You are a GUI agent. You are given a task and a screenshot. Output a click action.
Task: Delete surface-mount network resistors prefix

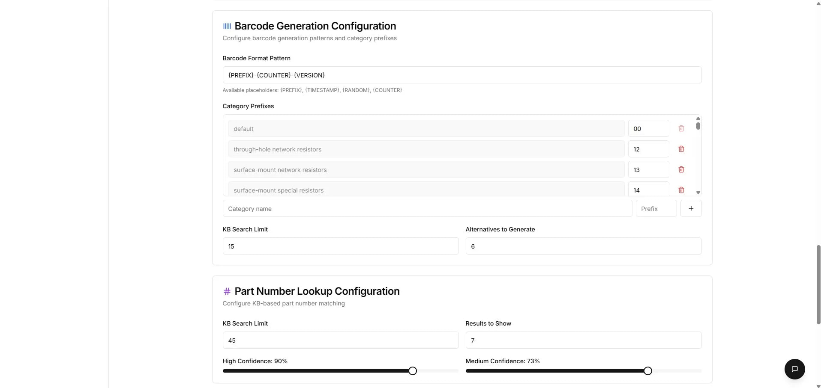pyautogui.click(x=681, y=169)
